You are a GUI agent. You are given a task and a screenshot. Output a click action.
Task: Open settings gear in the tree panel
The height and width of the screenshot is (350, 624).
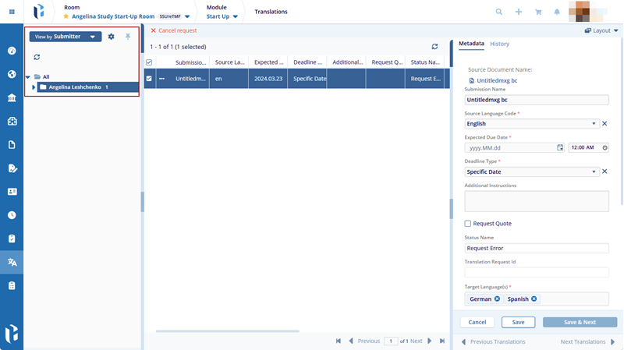coord(111,37)
